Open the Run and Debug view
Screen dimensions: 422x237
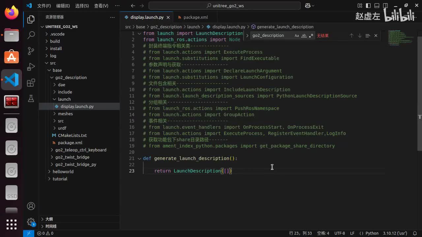pos(31,67)
